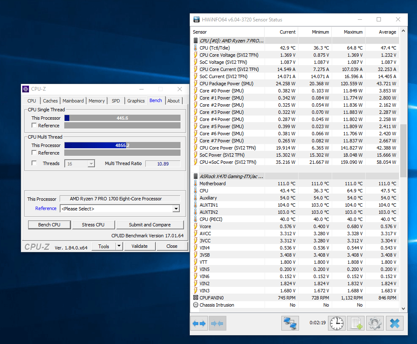Click the Maximum column header
Viewport: 417px width, 344px height.
(x=349, y=32)
